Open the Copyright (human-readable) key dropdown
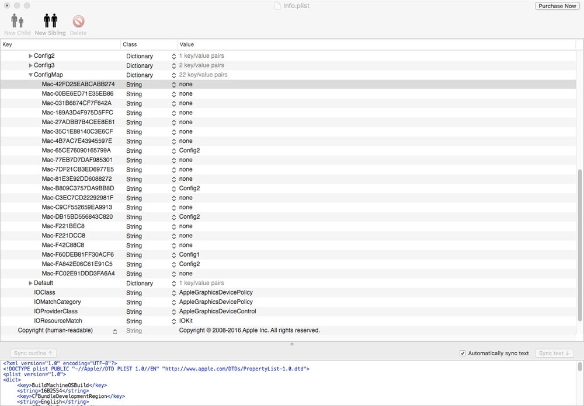The image size is (584, 406). tap(114, 331)
